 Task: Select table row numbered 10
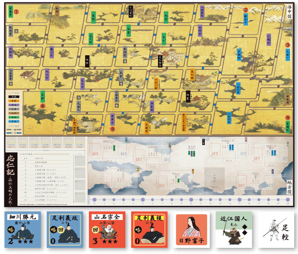(45, 192)
